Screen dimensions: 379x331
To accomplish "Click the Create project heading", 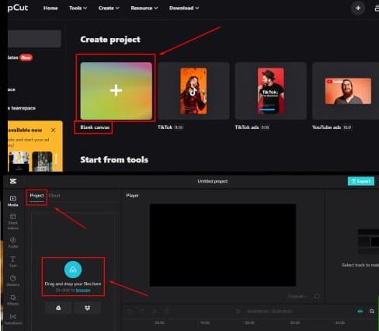I will 110,40.
